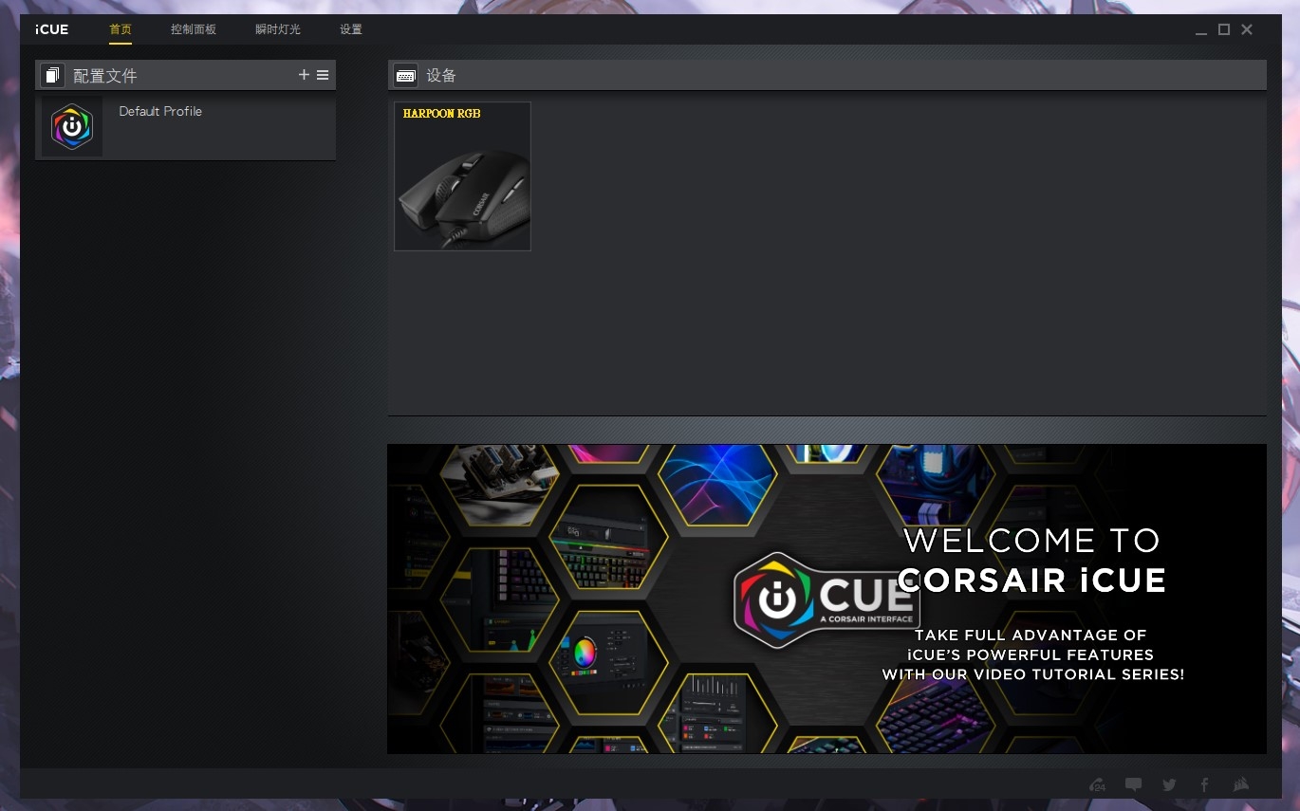Open the profile list menu icon
The width and height of the screenshot is (1300, 811).
point(323,75)
